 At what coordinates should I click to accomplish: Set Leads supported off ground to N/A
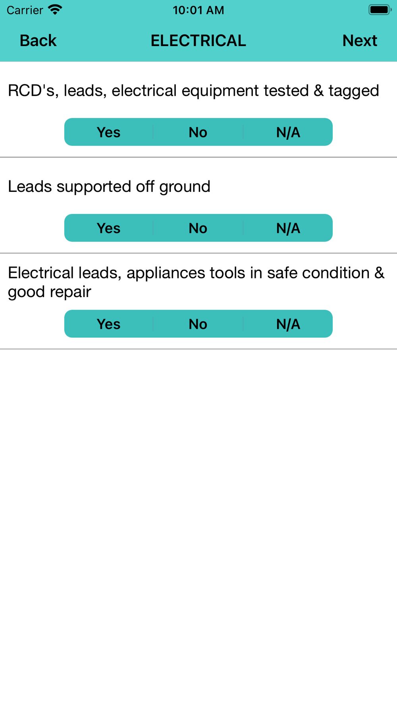[x=288, y=228]
